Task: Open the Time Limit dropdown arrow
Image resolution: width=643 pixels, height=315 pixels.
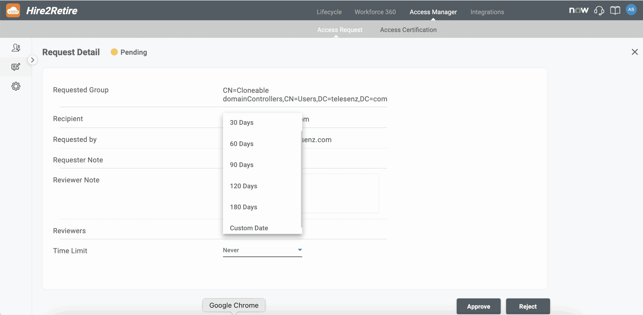Action: (300, 250)
